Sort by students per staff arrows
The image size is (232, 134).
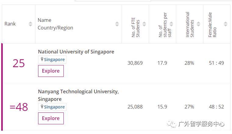tap(171, 24)
